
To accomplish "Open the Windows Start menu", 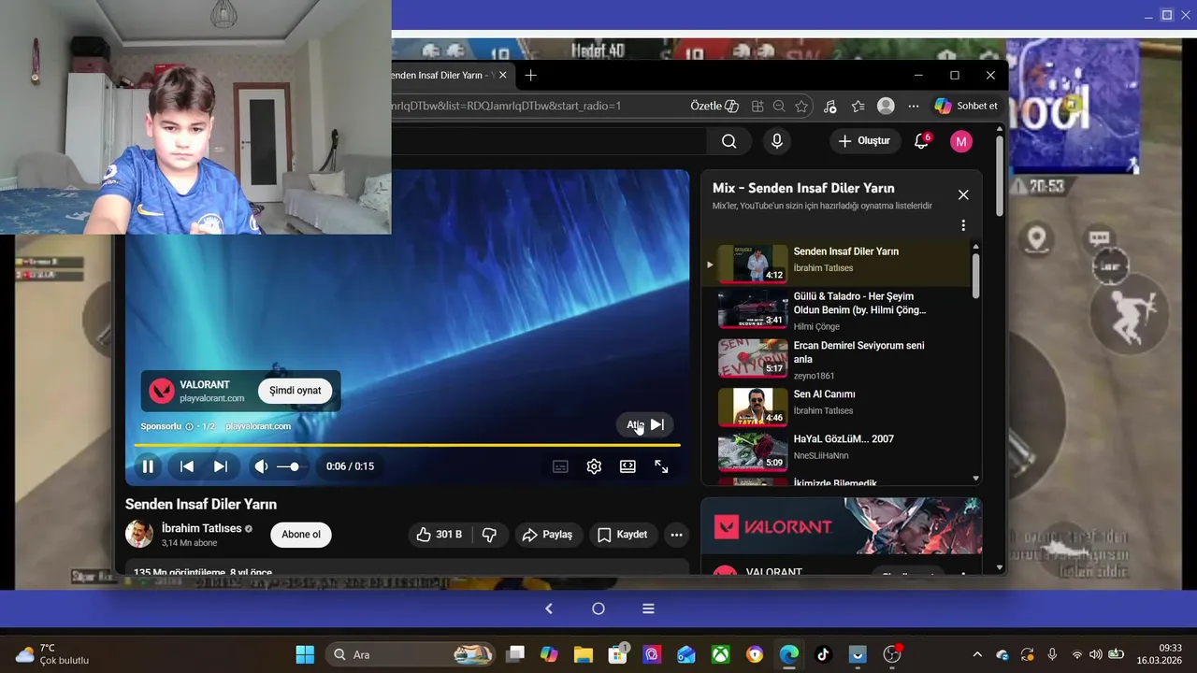I will pyautogui.click(x=305, y=654).
